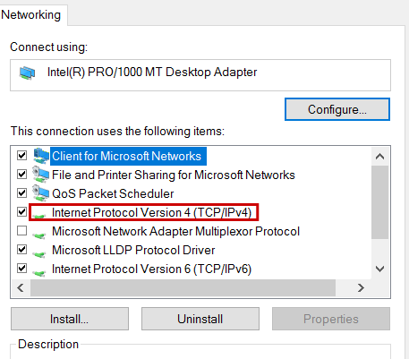409x359 pixels.
Task: Click the Multiplexor Protocol green icon
Action: [x=39, y=235]
